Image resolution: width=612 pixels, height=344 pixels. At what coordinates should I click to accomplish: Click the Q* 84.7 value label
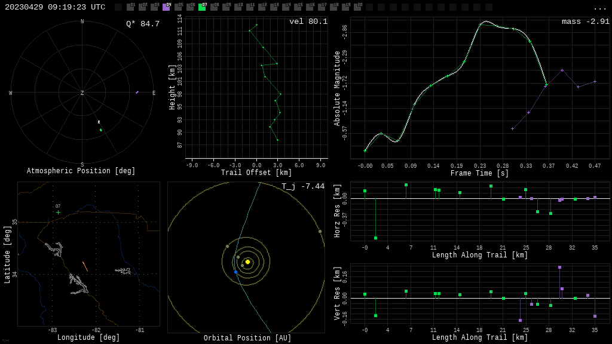(143, 24)
